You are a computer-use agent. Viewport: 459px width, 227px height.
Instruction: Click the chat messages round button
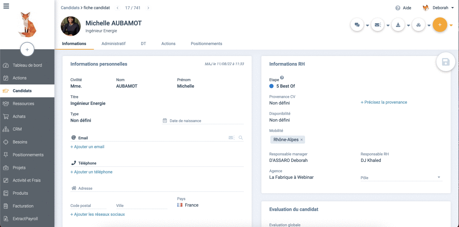[357, 25]
